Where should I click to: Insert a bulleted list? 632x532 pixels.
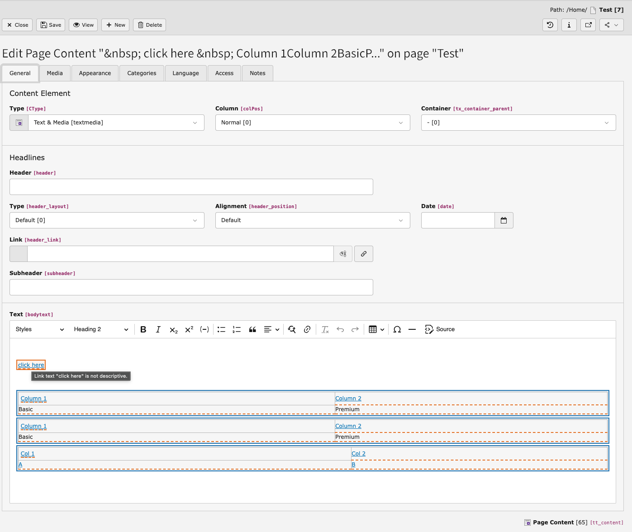coord(221,329)
